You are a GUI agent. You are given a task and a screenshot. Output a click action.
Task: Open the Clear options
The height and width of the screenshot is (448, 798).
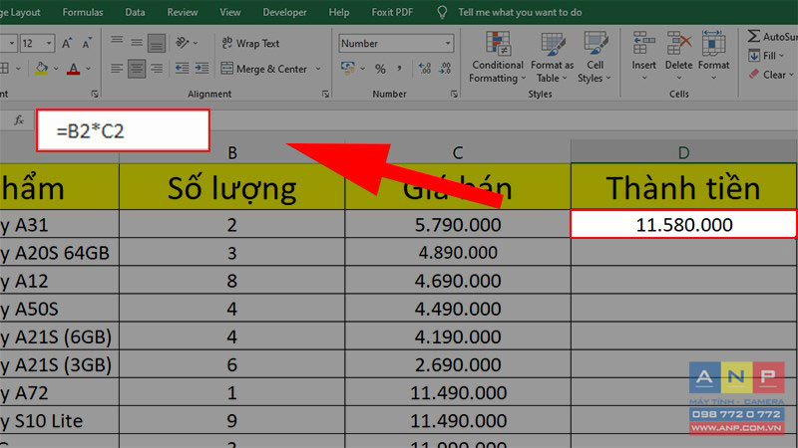point(770,75)
